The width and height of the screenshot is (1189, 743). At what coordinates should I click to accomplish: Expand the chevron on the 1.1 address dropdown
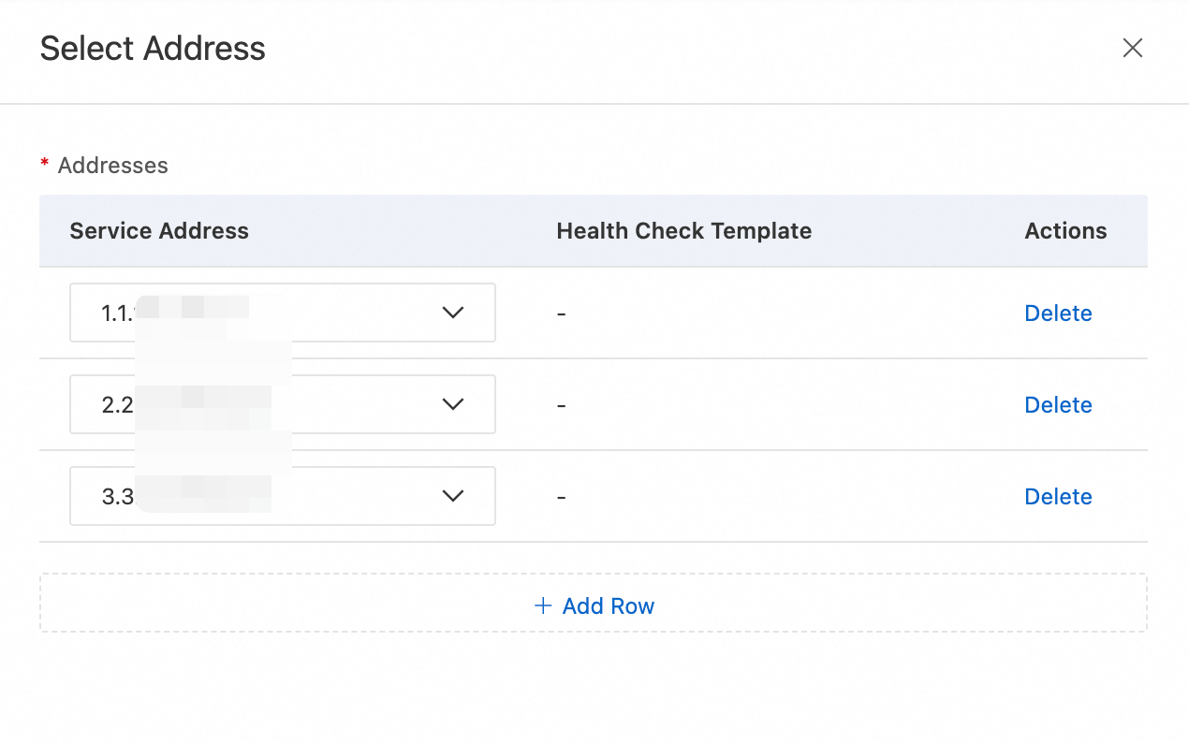point(453,313)
